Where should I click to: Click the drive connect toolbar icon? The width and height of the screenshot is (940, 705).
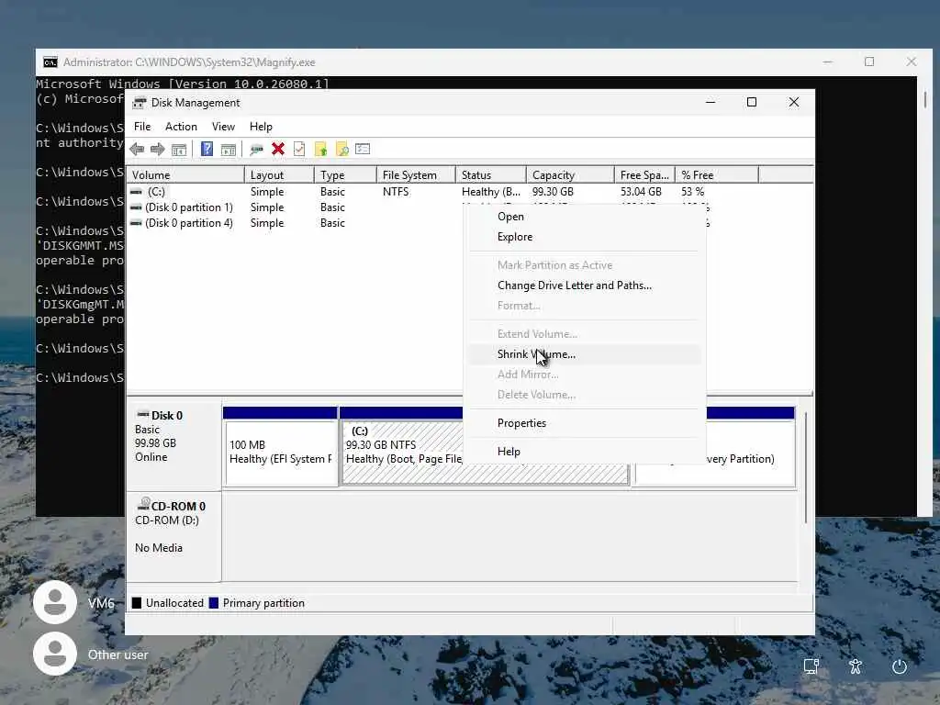point(257,150)
